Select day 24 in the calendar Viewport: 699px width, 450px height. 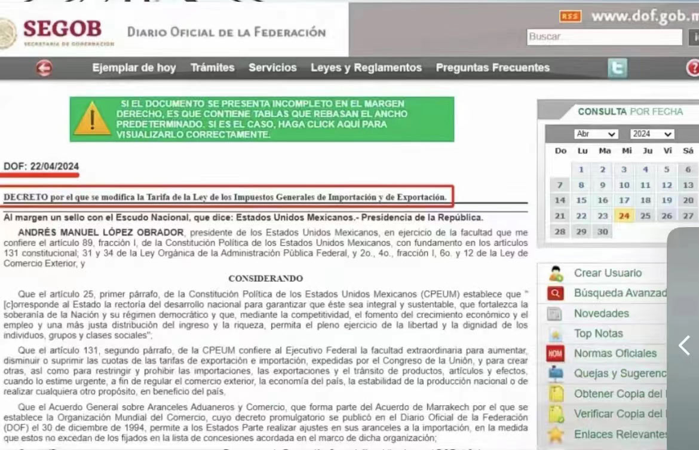(624, 216)
